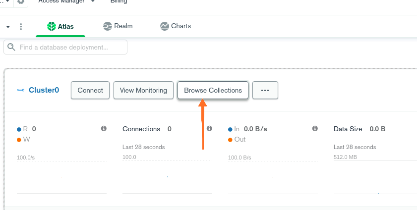Open the ellipsis more options button
Image resolution: width=417 pixels, height=210 pixels.
point(265,90)
